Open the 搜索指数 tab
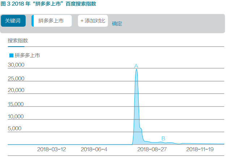The width and height of the screenshot is (228, 160). pos(18,40)
